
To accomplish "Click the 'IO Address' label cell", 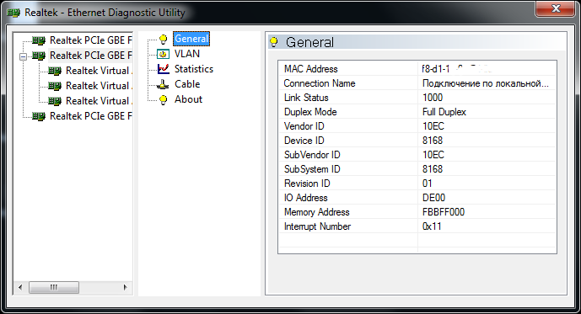I will [x=348, y=198].
